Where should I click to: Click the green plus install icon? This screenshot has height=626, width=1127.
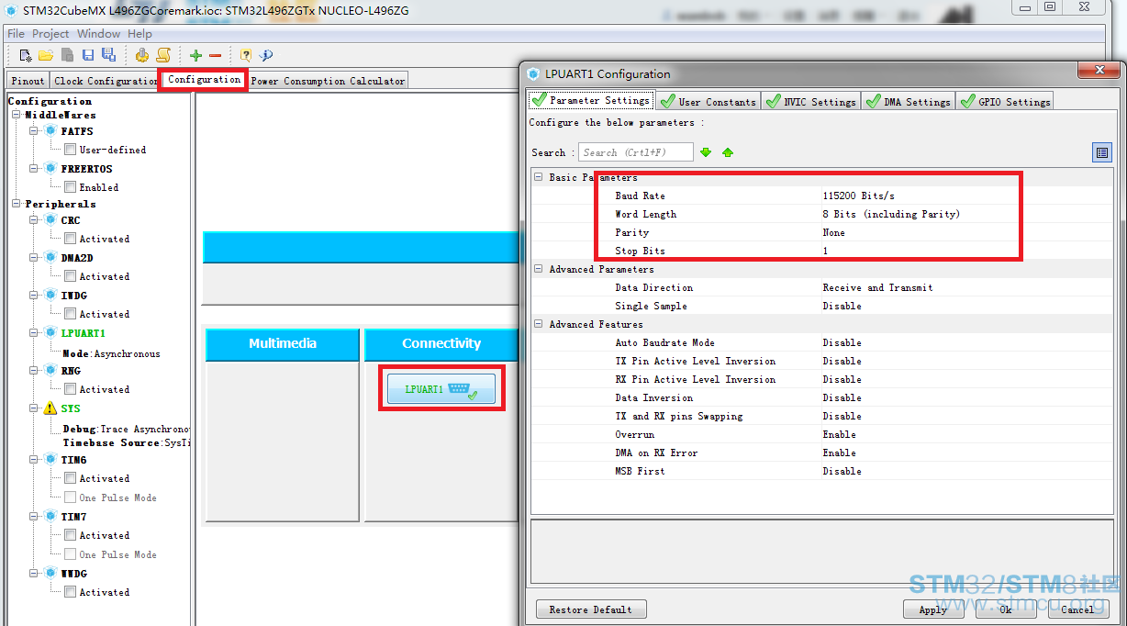pyautogui.click(x=195, y=55)
